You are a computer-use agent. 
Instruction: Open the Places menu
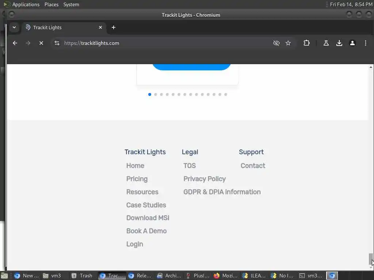pos(51,4)
